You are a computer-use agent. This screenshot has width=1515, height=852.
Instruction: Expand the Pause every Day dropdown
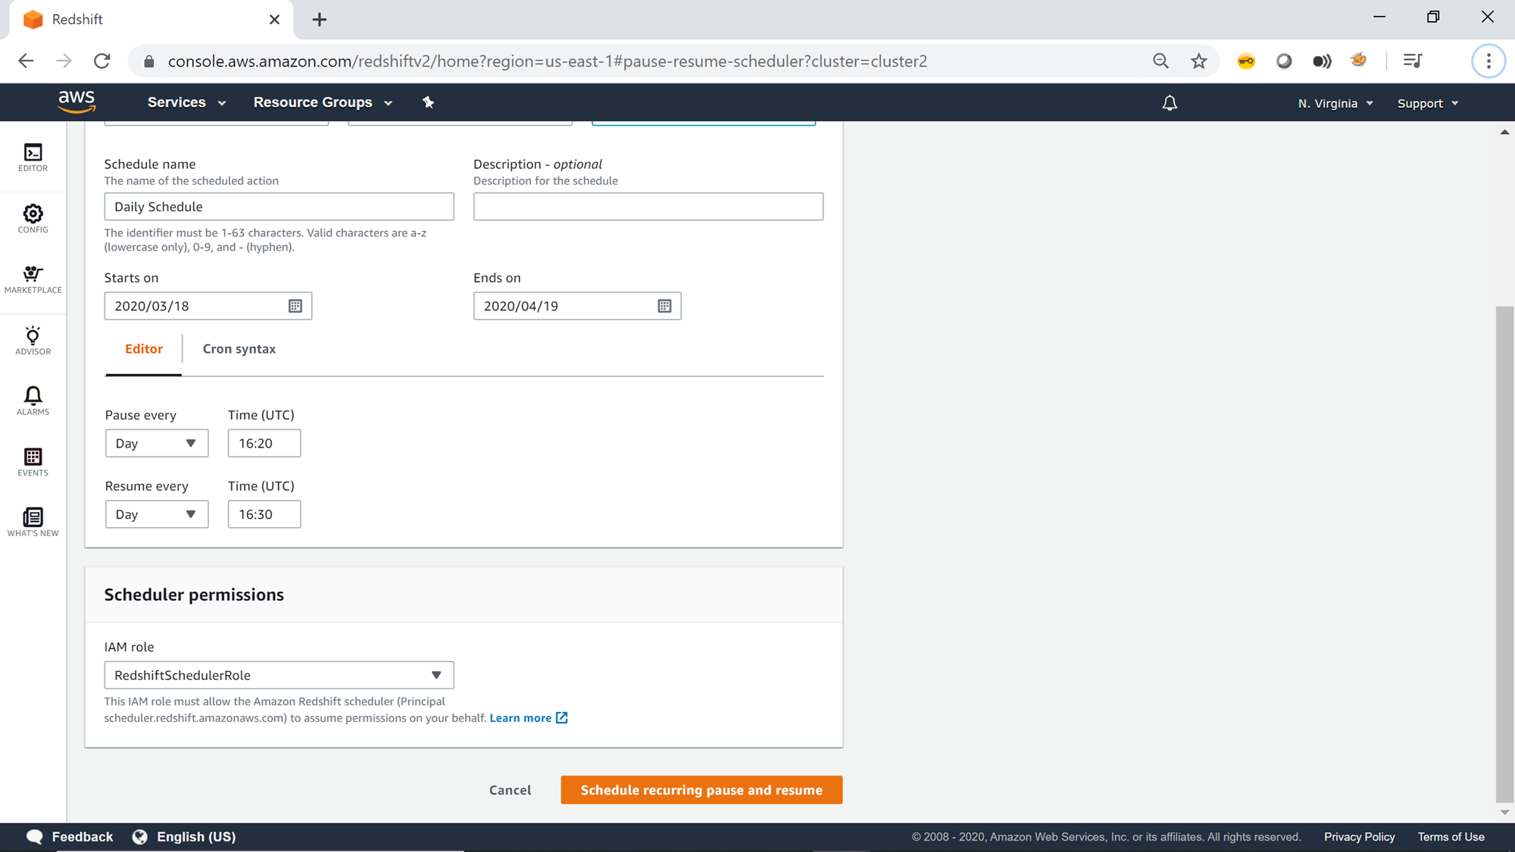156,443
